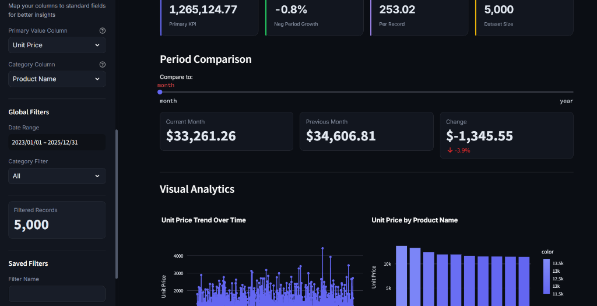Viewport: 597px width, 306px height.
Task: Open the Product Name dropdown
Action: tap(57, 79)
